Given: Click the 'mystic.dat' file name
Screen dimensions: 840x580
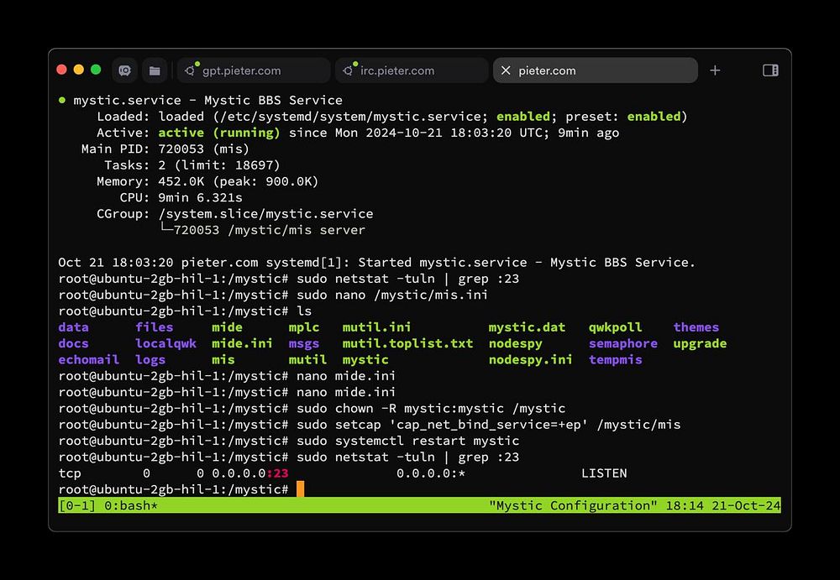Looking at the screenshot, I should coord(527,327).
